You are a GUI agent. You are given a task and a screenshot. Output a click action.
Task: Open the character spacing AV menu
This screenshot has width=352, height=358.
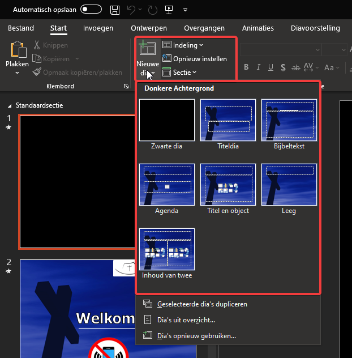(311, 67)
